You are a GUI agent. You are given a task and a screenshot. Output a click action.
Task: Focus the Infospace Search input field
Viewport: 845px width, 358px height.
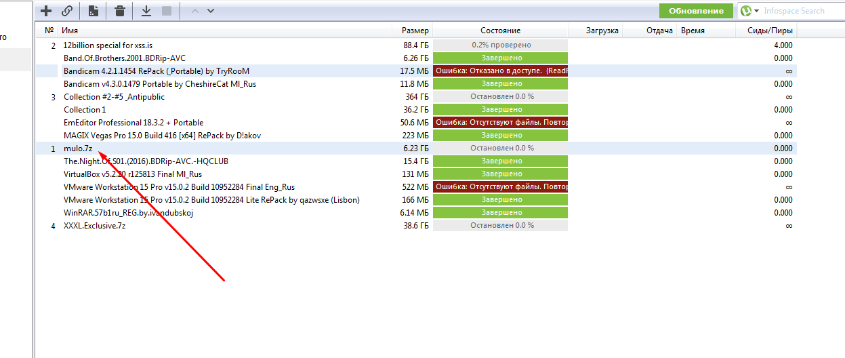[x=800, y=11]
